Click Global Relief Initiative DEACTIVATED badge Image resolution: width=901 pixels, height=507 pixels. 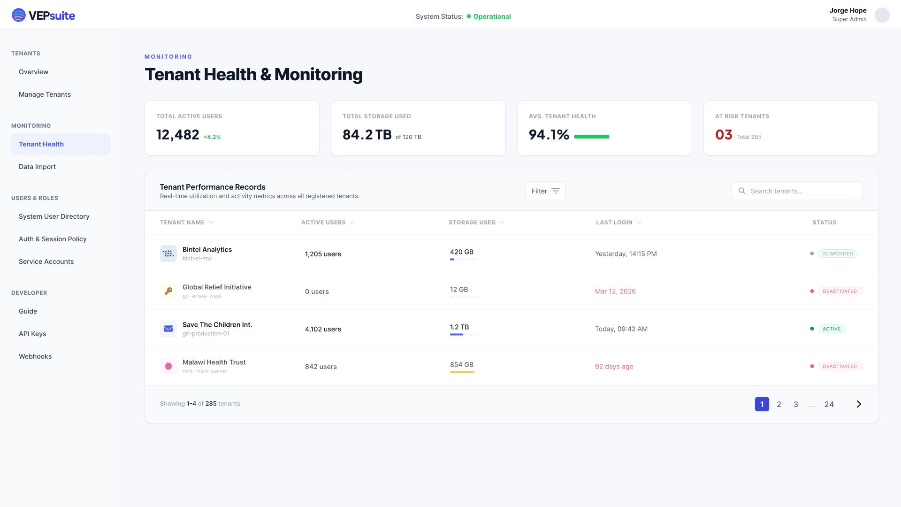pyautogui.click(x=840, y=291)
